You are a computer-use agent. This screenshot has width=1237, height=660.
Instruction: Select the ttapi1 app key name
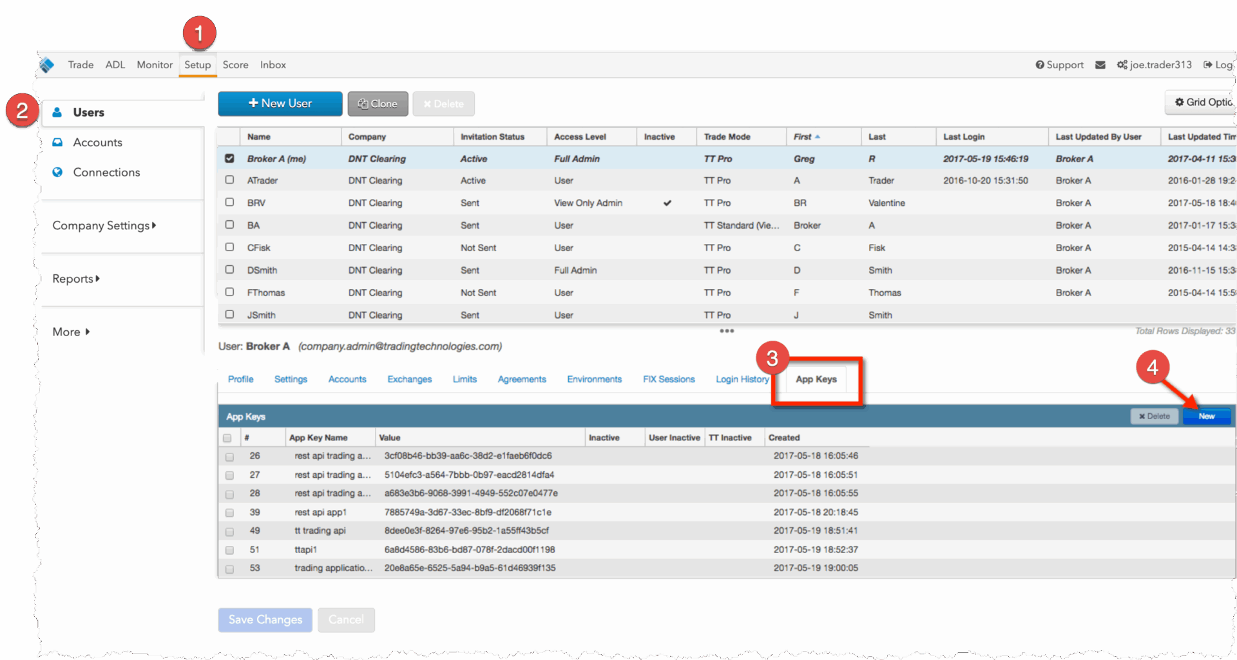click(x=306, y=550)
